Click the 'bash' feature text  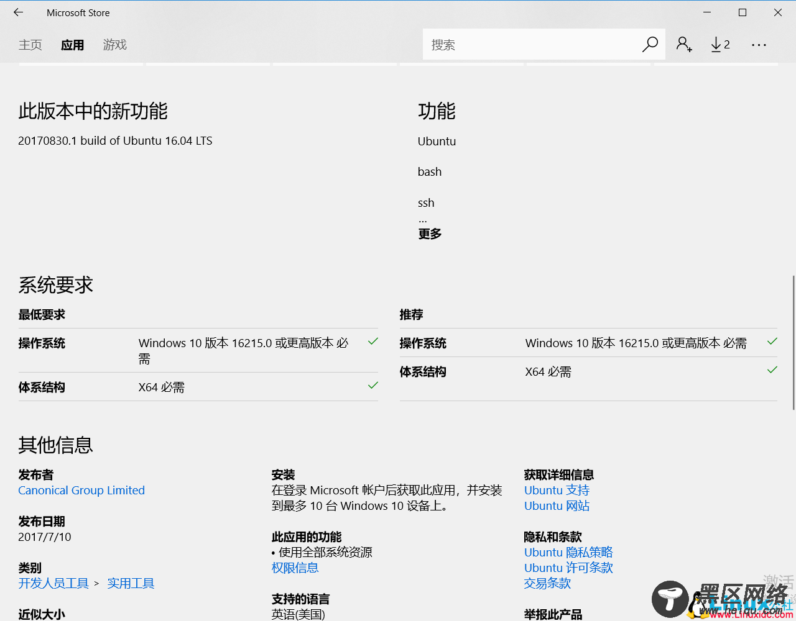tap(430, 172)
